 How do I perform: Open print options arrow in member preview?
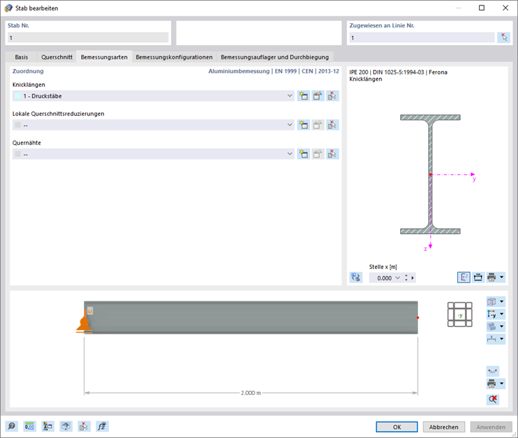click(502, 383)
